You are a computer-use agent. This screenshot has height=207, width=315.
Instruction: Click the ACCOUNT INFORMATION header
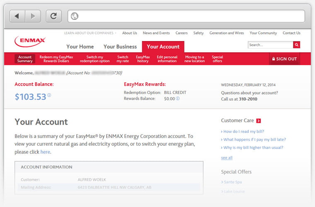[46, 167]
